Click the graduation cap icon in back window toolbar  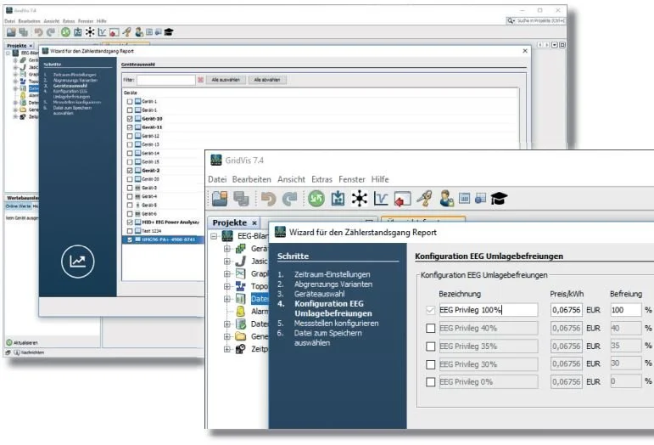169,31
